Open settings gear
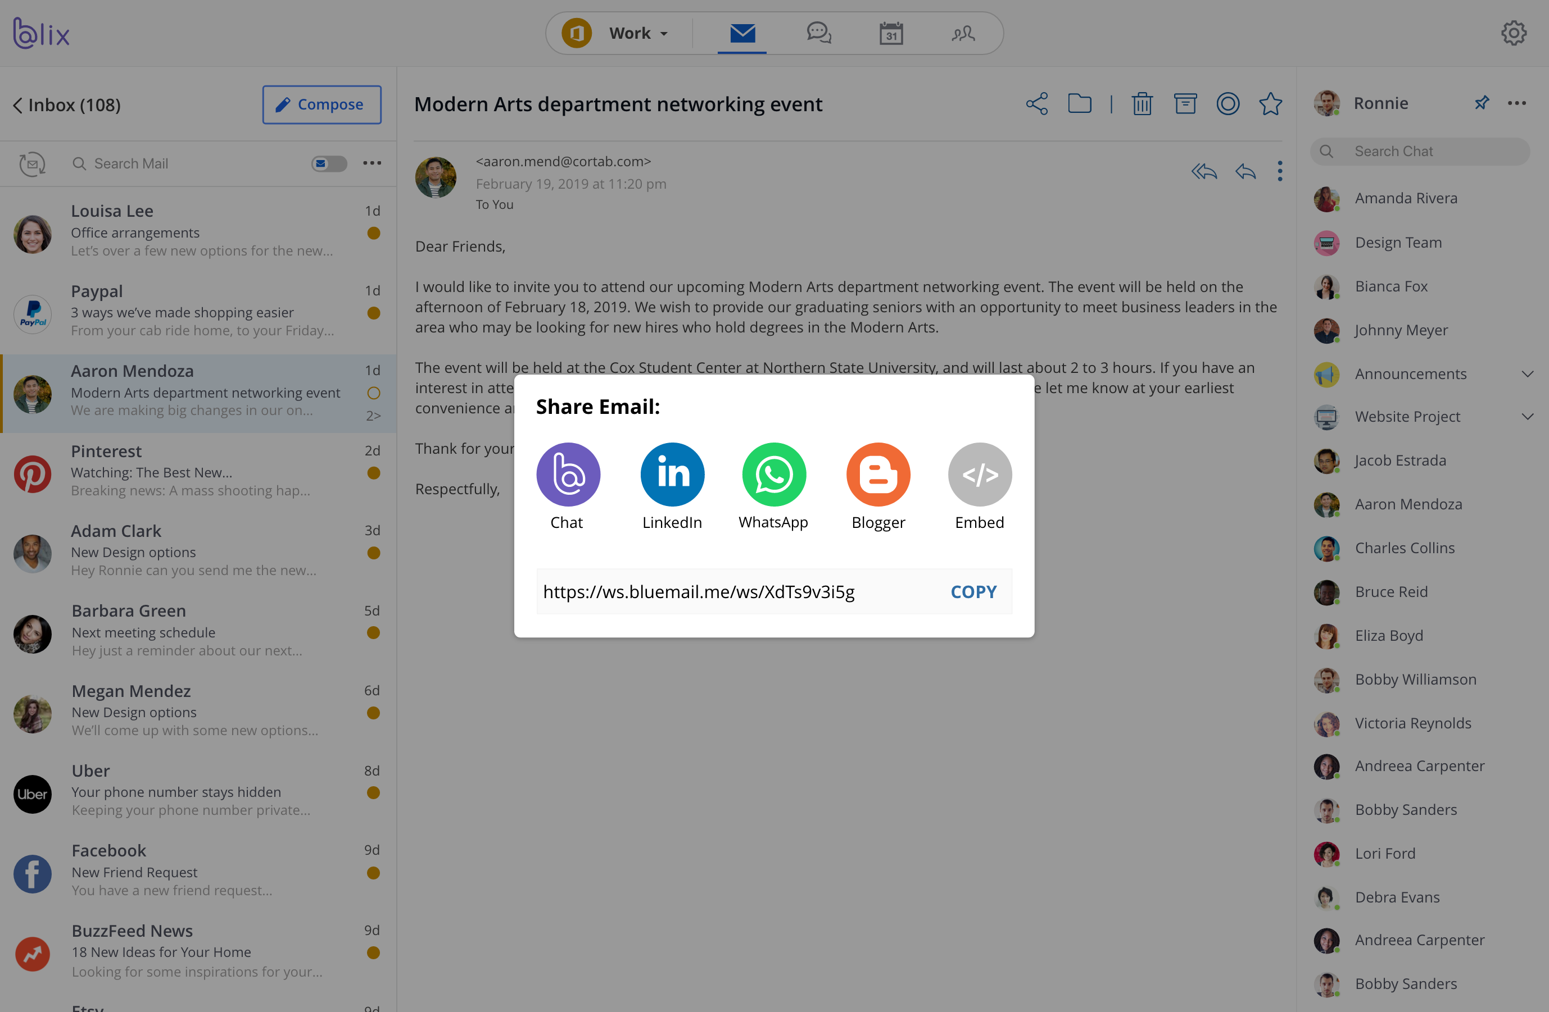Image resolution: width=1549 pixels, height=1012 pixels. (x=1514, y=33)
